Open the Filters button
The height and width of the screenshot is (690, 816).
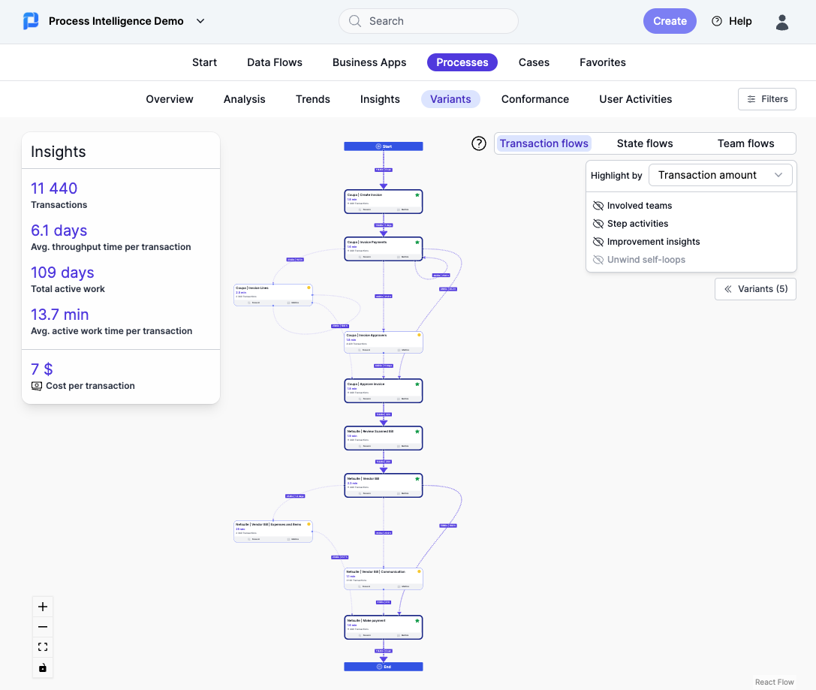(x=766, y=99)
